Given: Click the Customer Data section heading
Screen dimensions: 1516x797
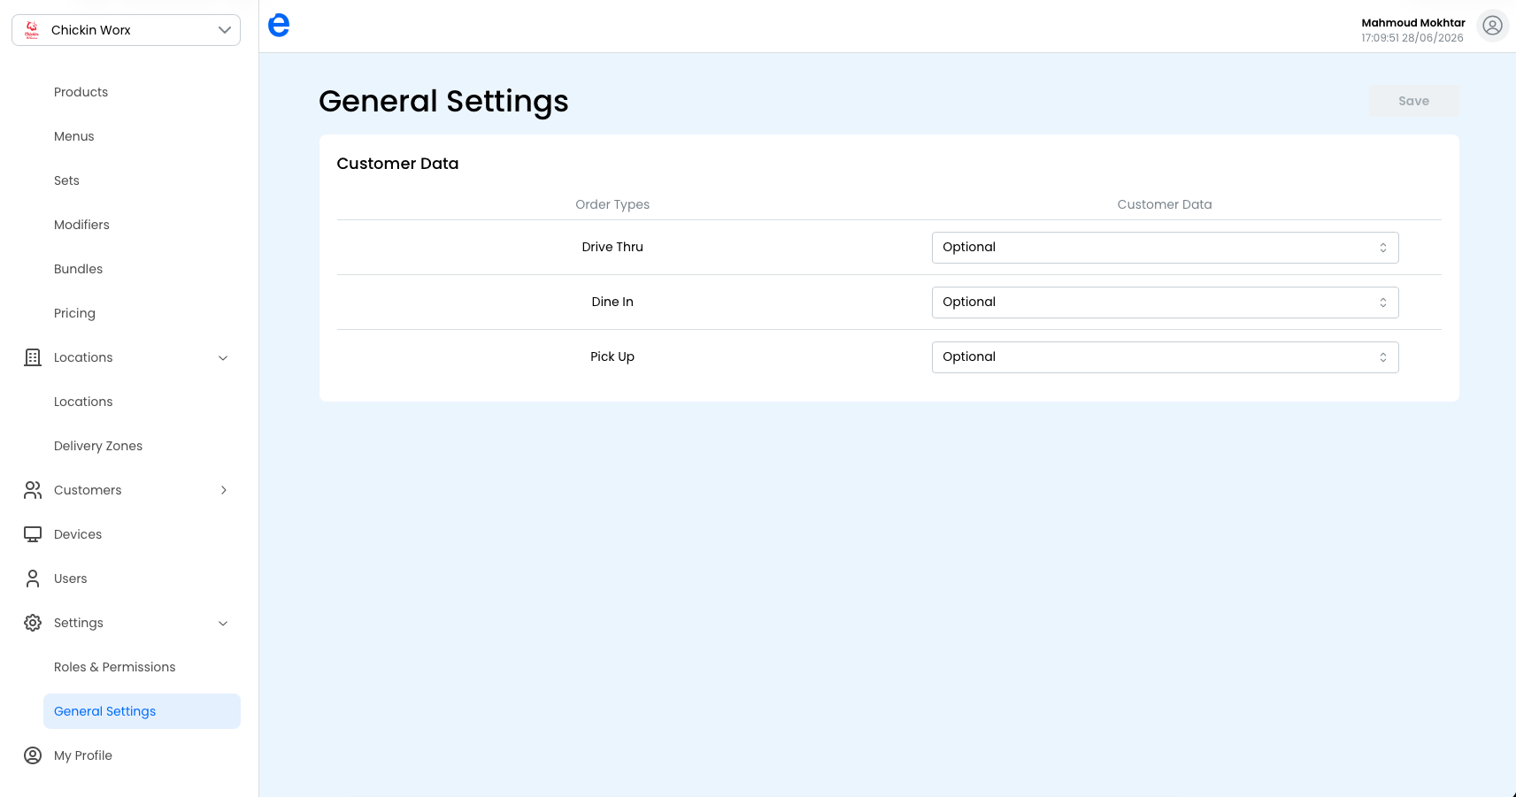Looking at the screenshot, I should 397,164.
